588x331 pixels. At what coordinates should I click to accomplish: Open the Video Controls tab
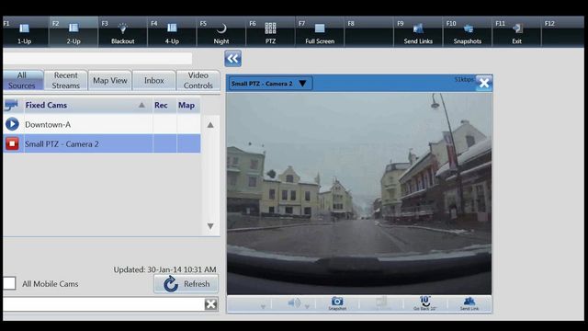pyautogui.click(x=198, y=80)
